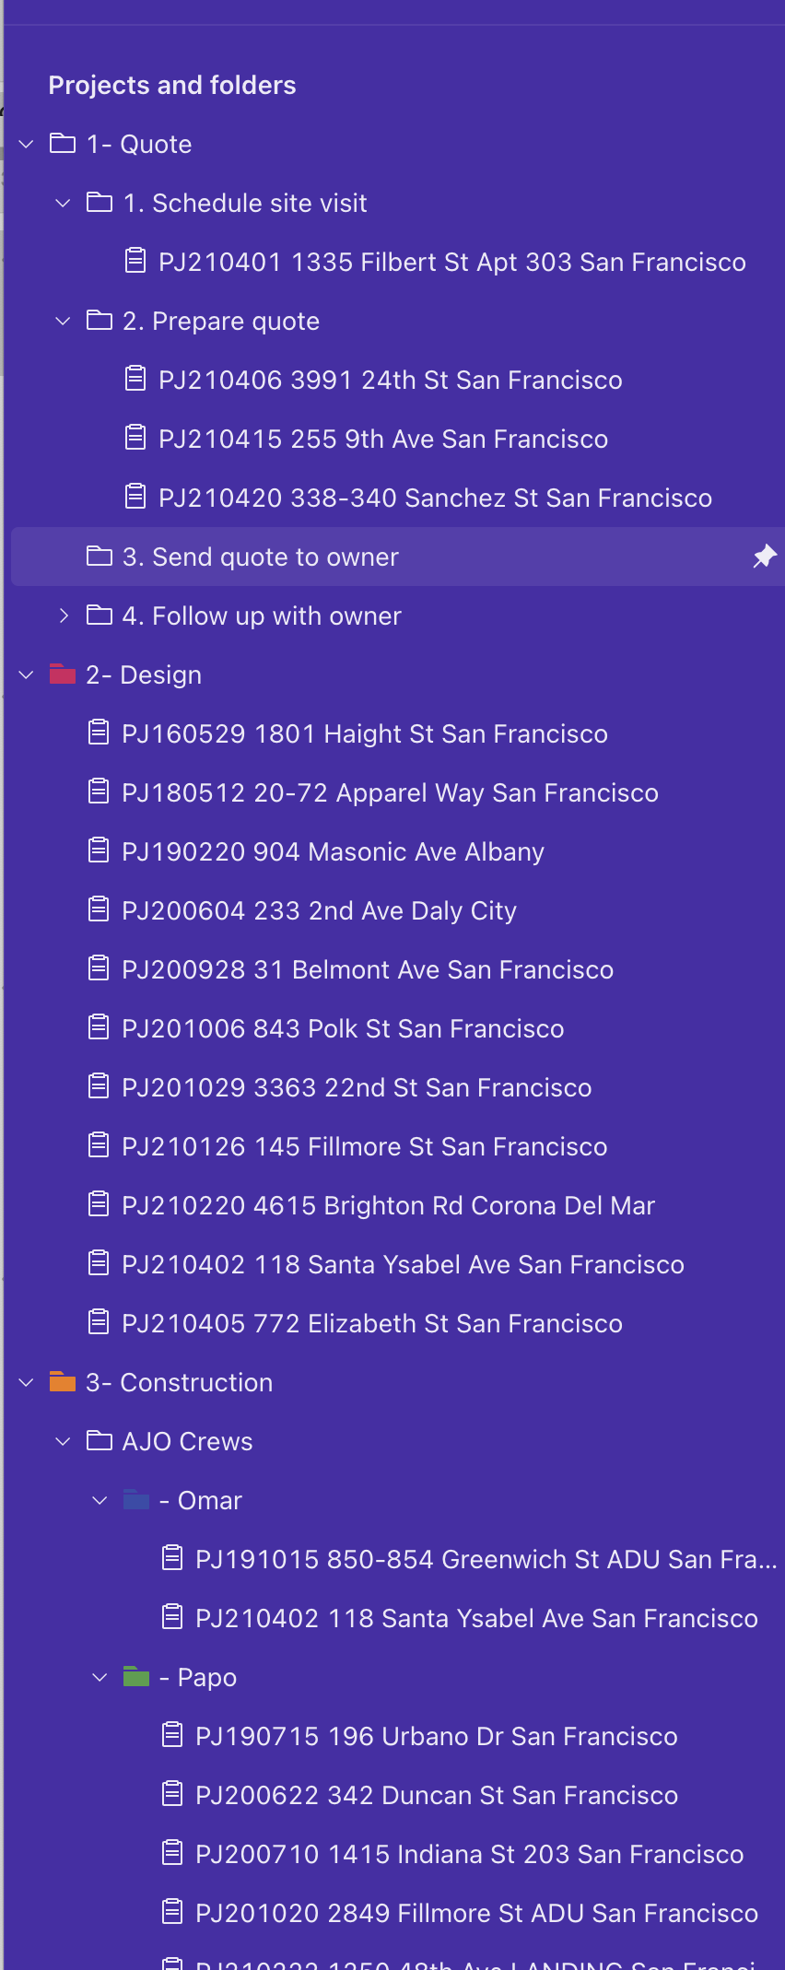Open PJ200622 342 Duncan St project

coord(436,1795)
